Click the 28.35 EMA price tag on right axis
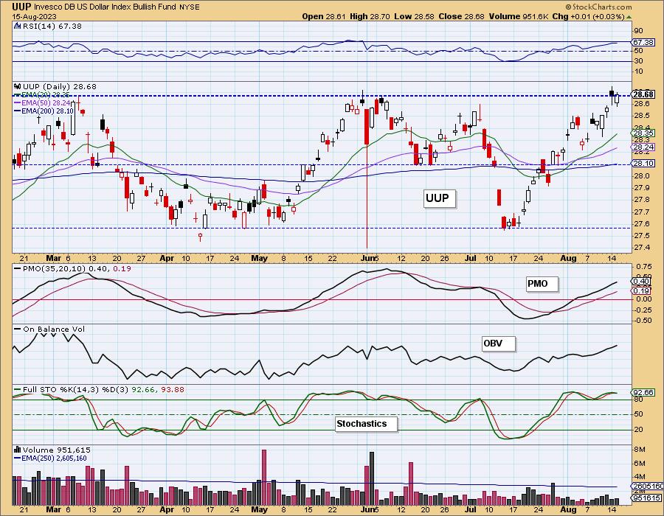Image resolution: width=664 pixels, height=516 pixels. click(643, 133)
